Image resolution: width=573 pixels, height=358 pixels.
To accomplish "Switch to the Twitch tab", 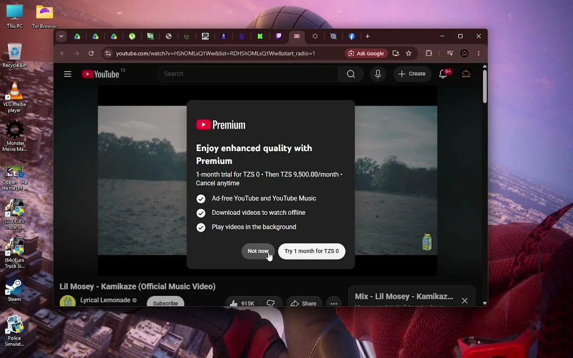I will (x=279, y=36).
